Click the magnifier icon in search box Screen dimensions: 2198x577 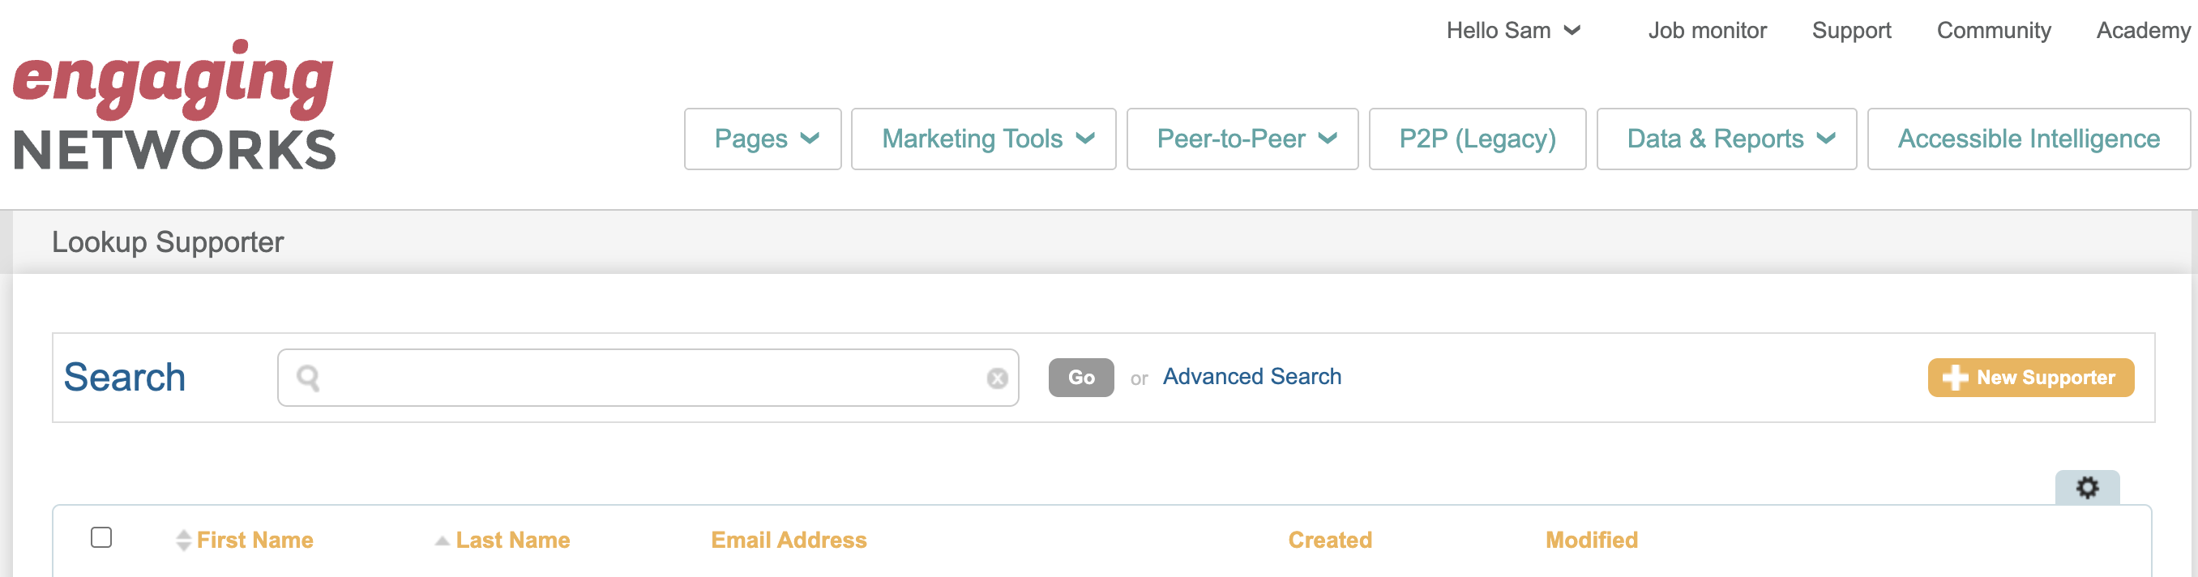308,378
